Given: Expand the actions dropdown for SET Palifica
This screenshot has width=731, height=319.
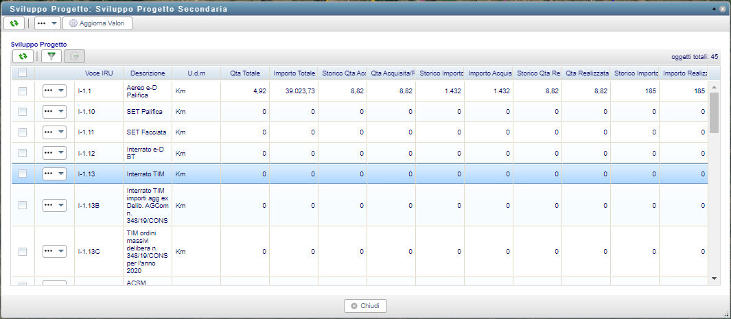Looking at the screenshot, I should pos(54,112).
